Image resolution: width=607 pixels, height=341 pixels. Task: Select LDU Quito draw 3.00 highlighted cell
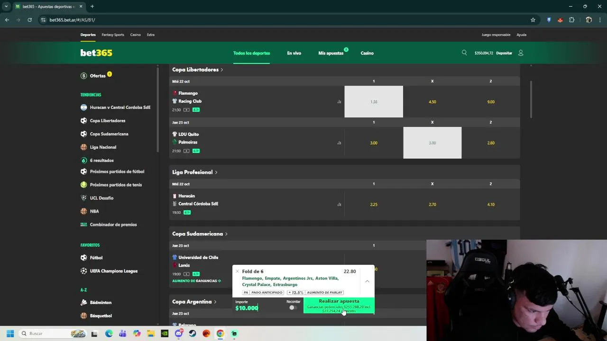[432, 143]
